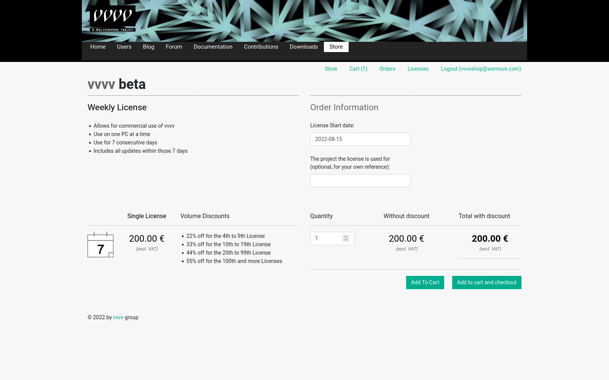Viewport: 609px width, 380px height.
Task: Navigate to the Forum
Action: tap(174, 47)
